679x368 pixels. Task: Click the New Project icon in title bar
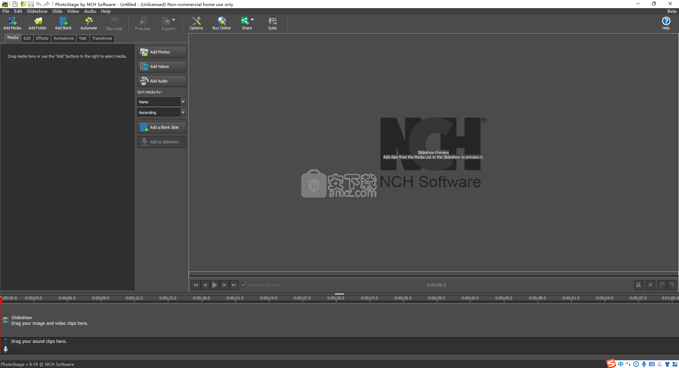(15, 4)
